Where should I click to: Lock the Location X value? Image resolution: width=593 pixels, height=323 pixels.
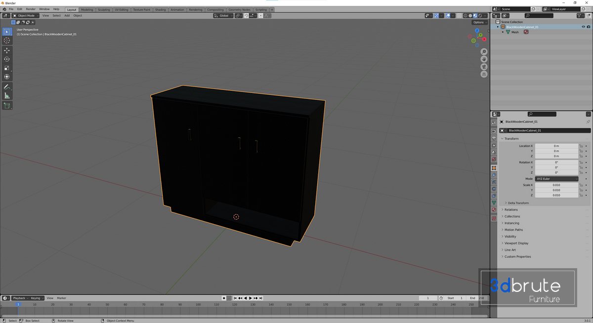point(582,146)
